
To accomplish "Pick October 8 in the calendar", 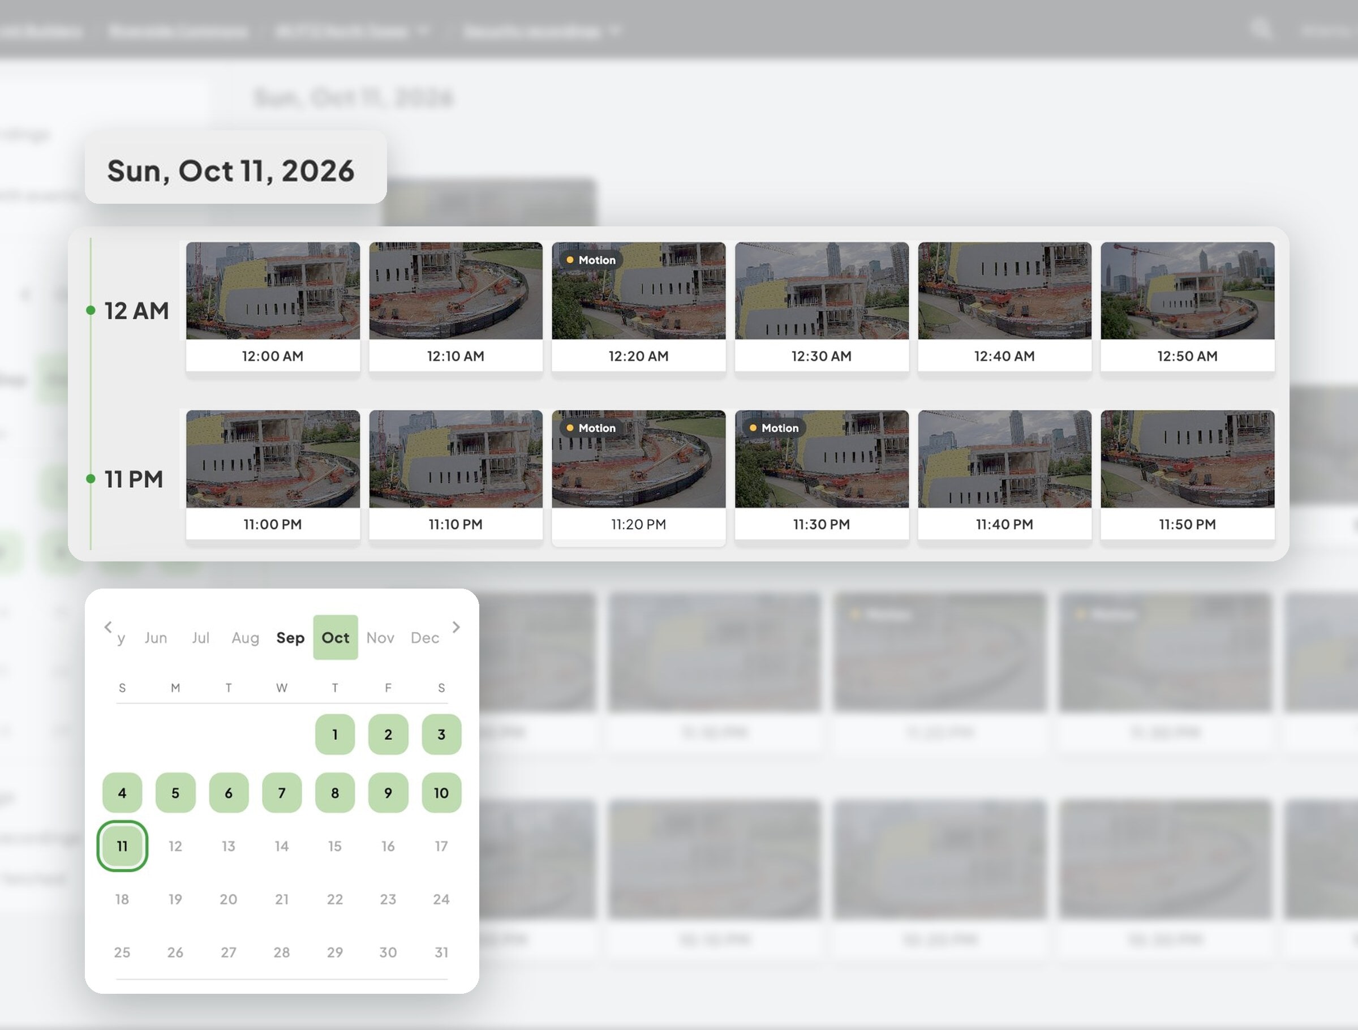I will 334,793.
